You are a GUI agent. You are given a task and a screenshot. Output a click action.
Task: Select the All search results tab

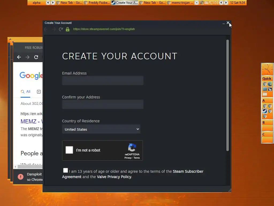25,92
